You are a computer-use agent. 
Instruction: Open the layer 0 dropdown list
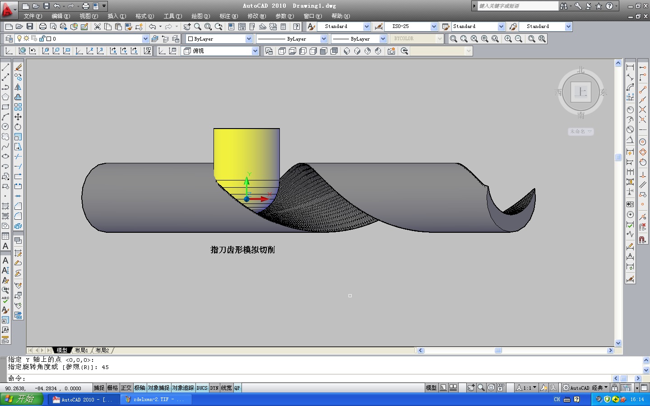[x=145, y=39]
